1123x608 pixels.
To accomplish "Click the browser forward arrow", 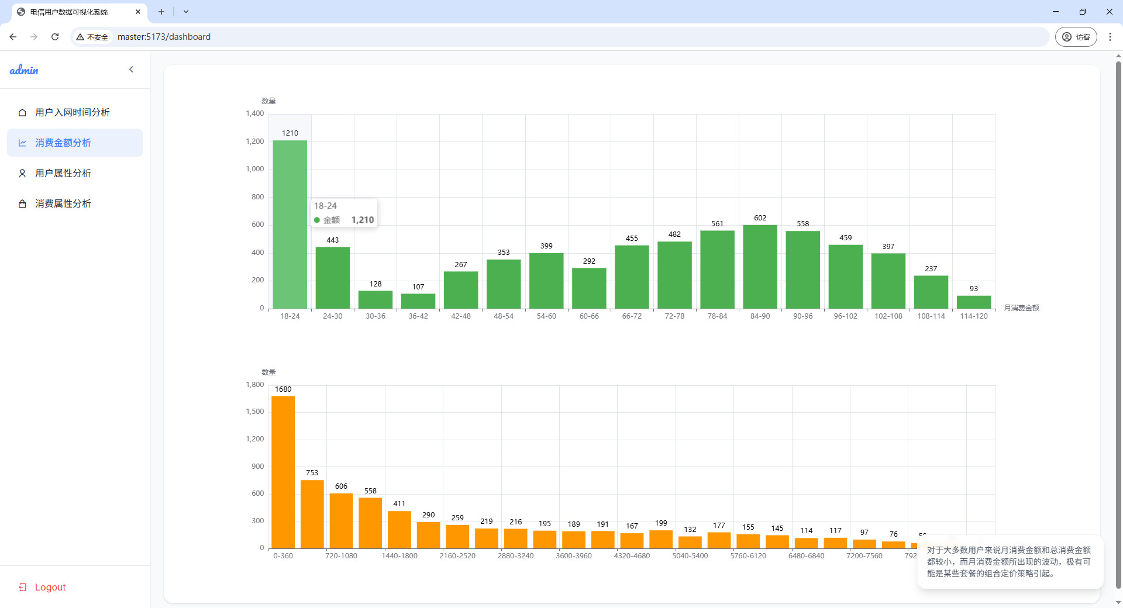I will [x=34, y=37].
